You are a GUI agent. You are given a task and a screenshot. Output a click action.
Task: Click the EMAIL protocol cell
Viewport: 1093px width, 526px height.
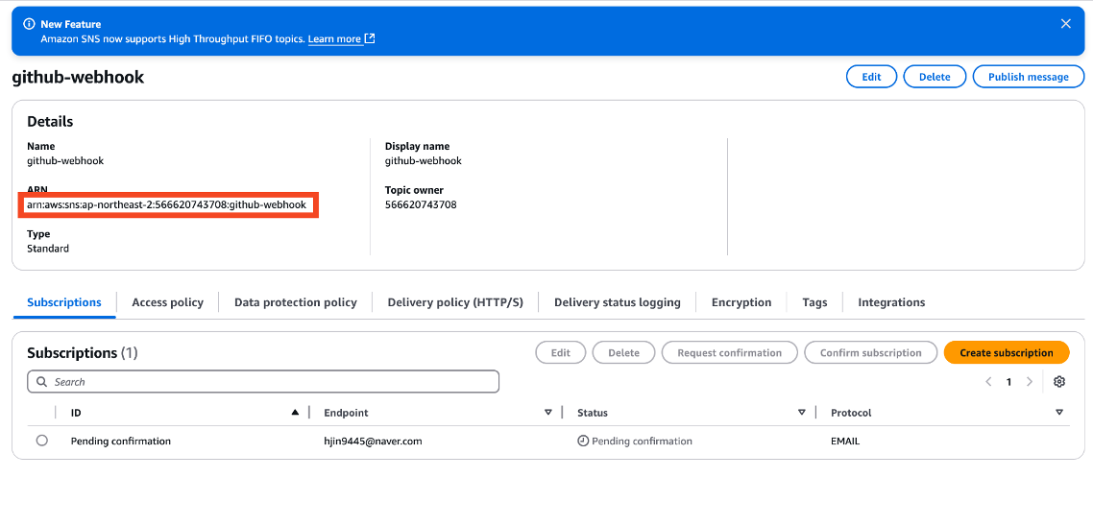(845, 441)
